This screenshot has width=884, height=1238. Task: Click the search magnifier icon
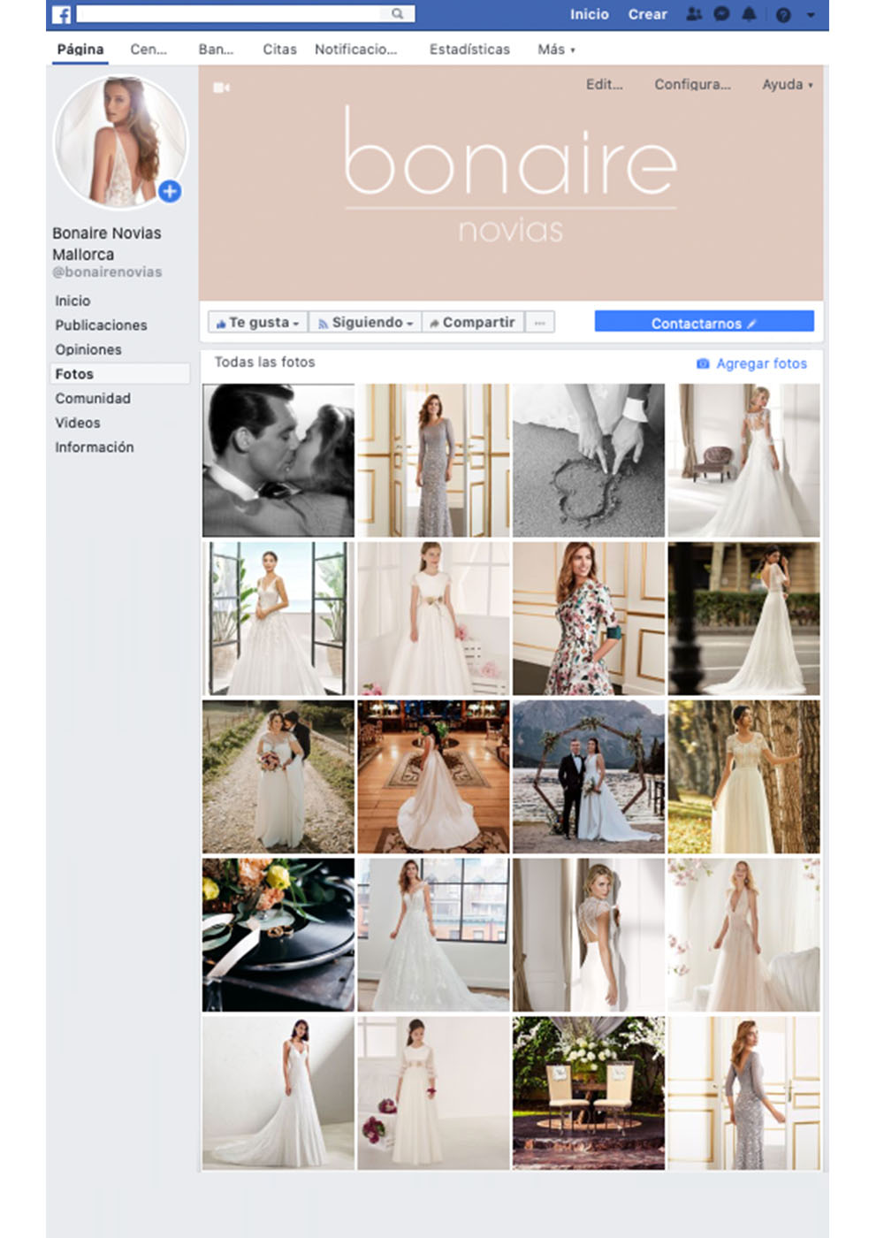(398, 14)
